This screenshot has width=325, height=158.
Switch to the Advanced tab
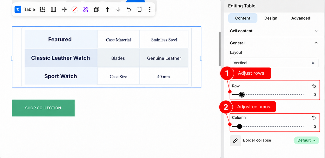[301, 18]
